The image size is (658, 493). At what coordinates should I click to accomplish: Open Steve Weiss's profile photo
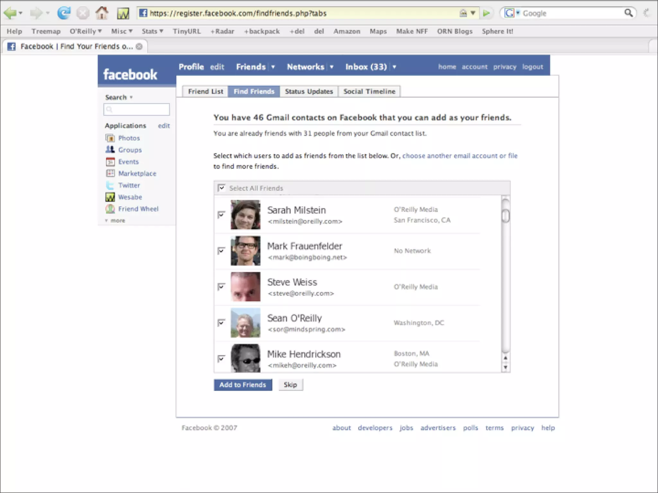click(x=245, y=287)
